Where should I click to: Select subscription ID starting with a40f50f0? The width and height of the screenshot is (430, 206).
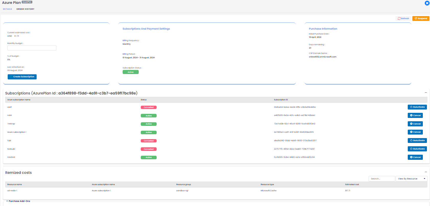(295, 115)
